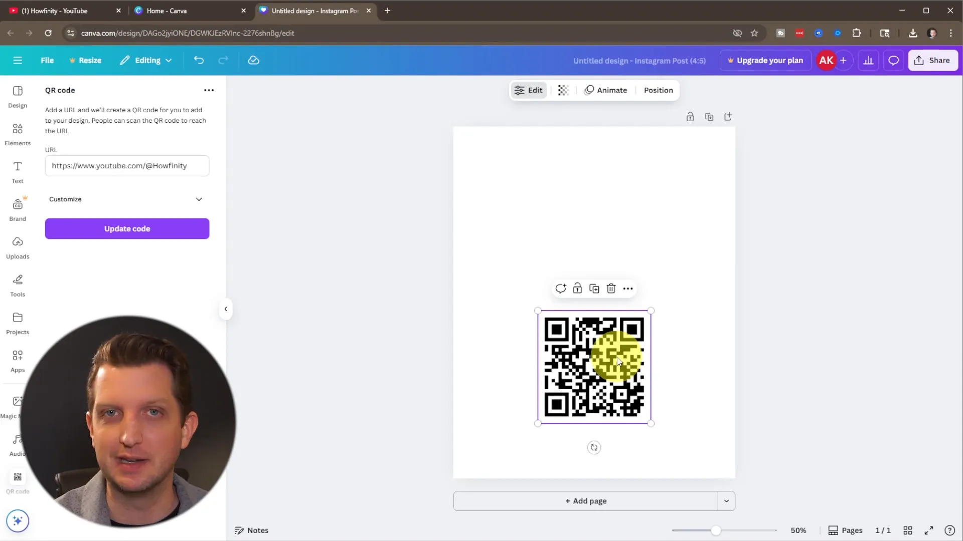Duplicate the selected QR code element
963x541 pixels.
[594, 289]
